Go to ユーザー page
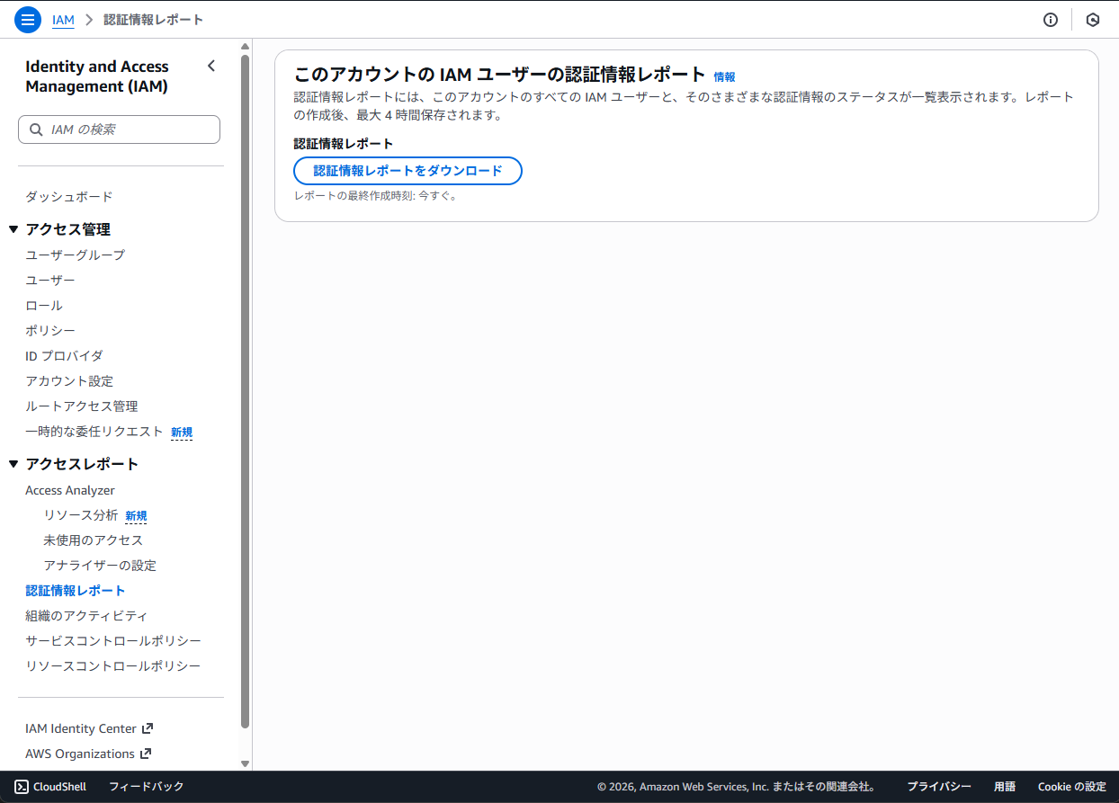 [x=50, y=281]
